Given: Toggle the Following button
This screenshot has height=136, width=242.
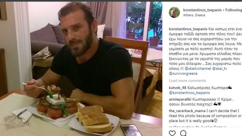Looking at the screenshot, I should coord(234,10).
